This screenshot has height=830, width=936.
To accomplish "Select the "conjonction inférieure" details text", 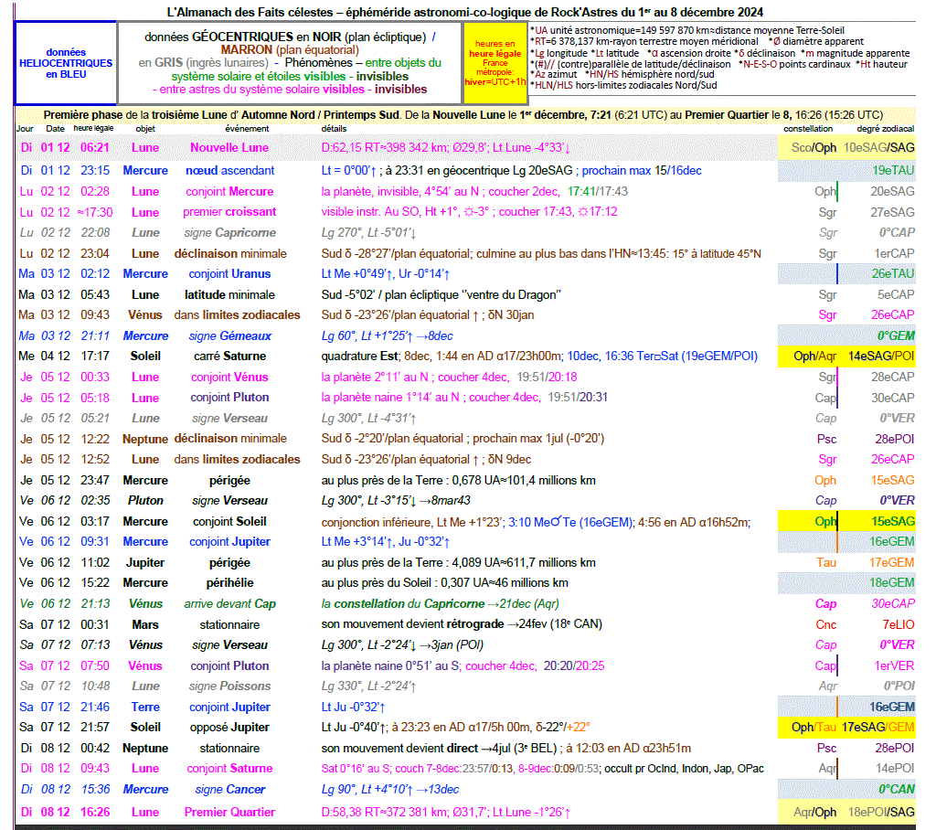I will coord(376,523).
